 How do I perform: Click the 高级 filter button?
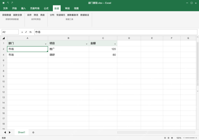pos(42,15)
